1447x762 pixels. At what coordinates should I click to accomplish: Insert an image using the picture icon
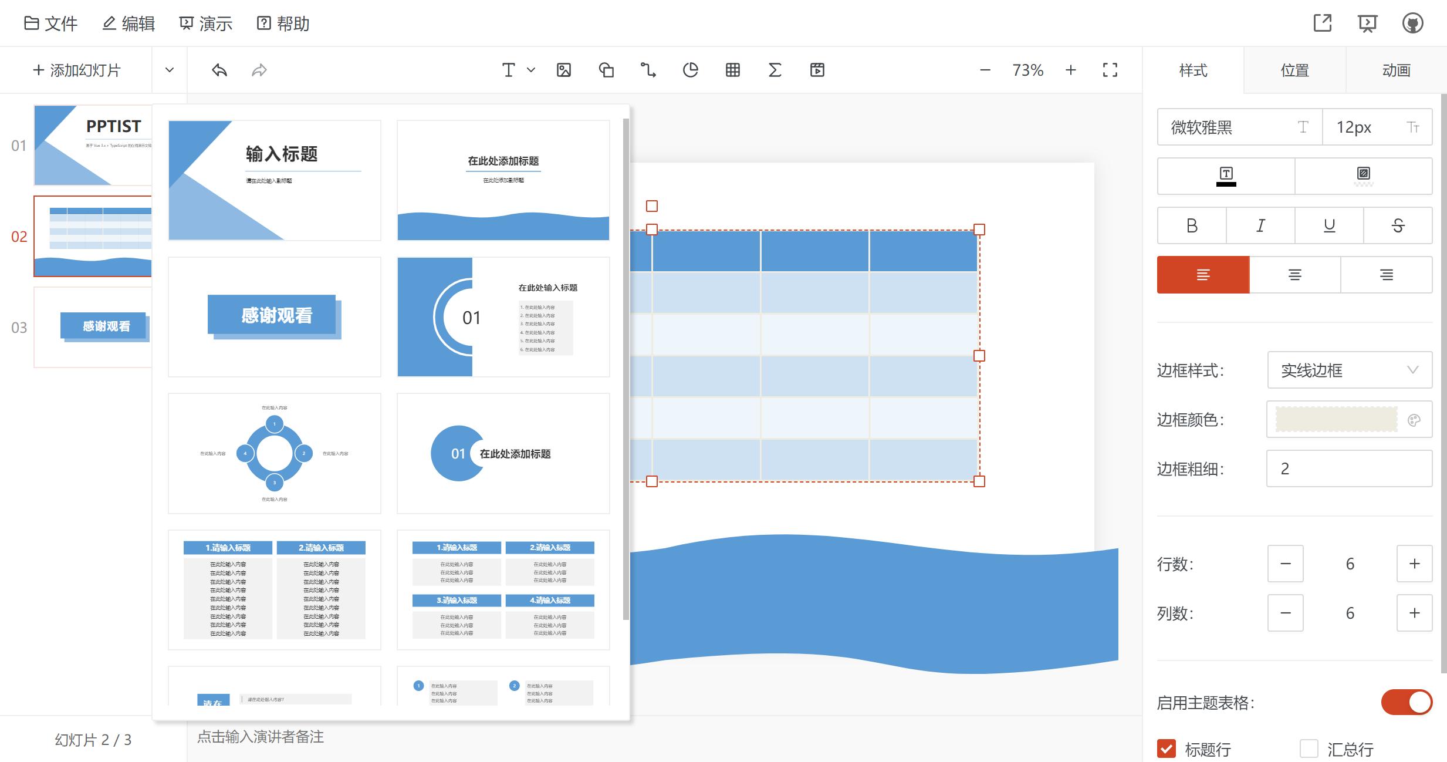tap(563, 70)
